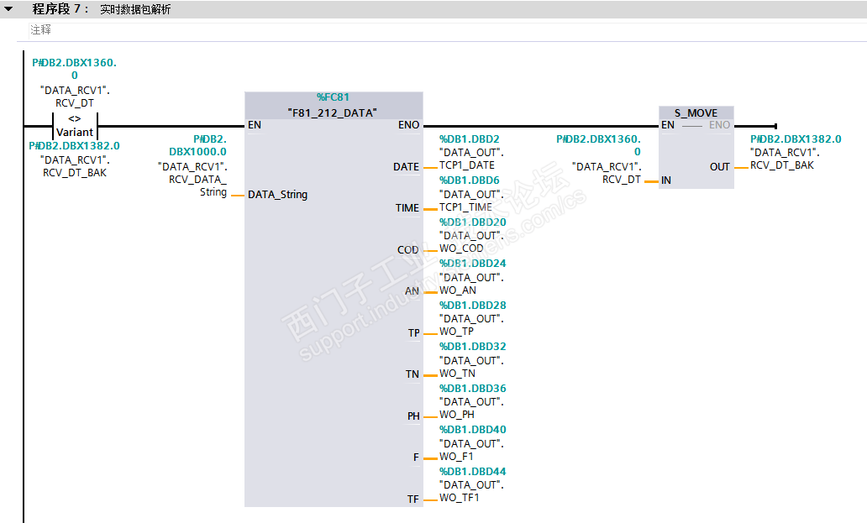Select address %DB1.DBD24
Viewport: 867px width, 523px height.
point(473,264)
